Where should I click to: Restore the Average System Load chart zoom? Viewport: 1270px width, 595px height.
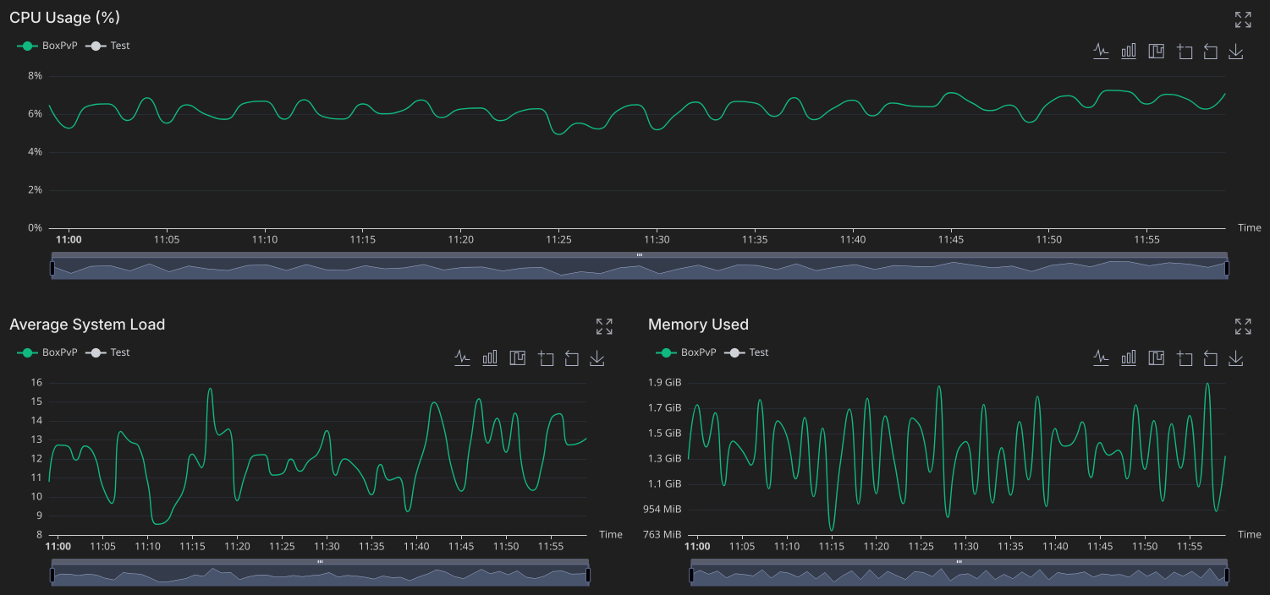(x=571, y=358)
